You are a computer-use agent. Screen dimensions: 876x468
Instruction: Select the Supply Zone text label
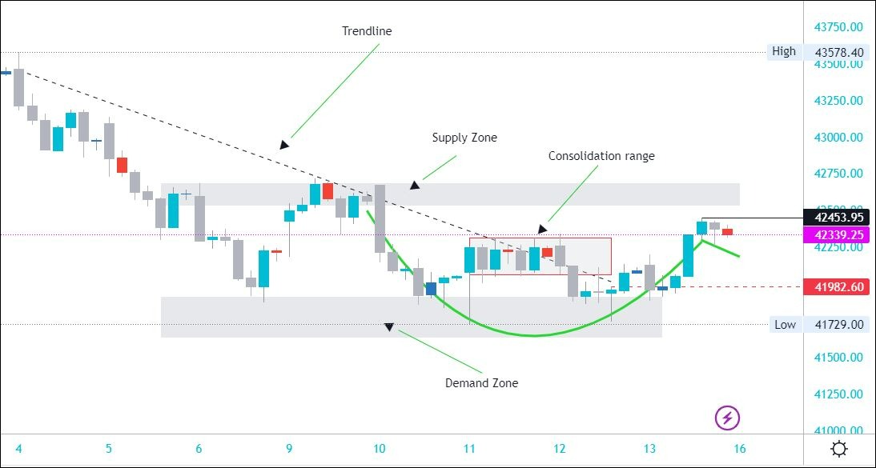(464, 138)
